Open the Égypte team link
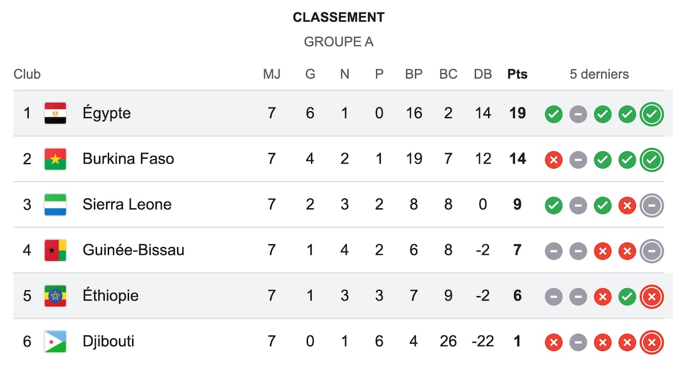The image size is (673, 378). tap(107, 113)
